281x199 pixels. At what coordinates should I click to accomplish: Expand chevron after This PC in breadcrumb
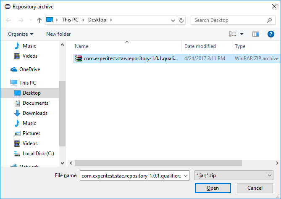coord(83,20)
